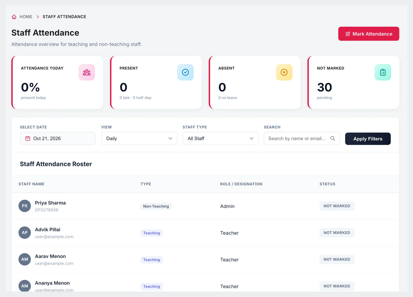Focus the search by name or email field

click(x=301, y=139)
